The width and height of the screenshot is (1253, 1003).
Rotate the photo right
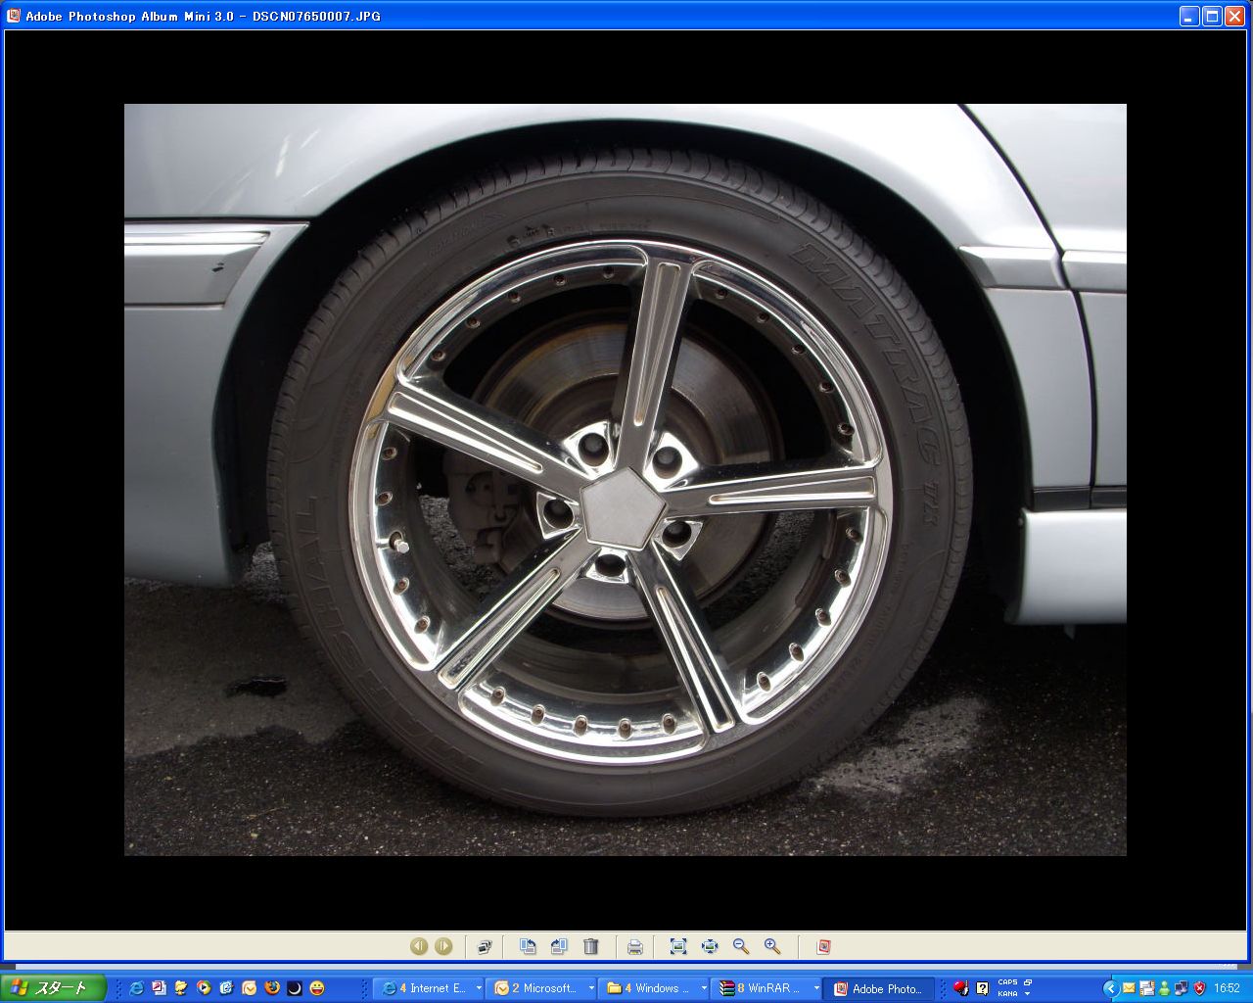click(x=559, y=946)
